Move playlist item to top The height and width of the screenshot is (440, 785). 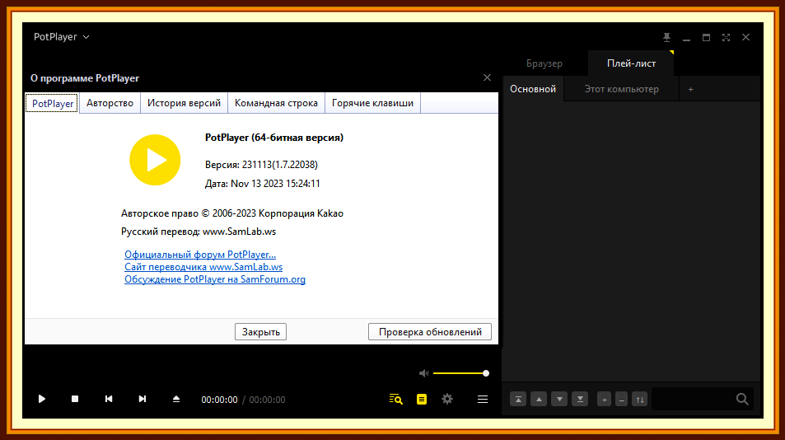518,400
